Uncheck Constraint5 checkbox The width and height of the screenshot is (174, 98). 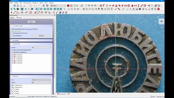coord(13,63)
